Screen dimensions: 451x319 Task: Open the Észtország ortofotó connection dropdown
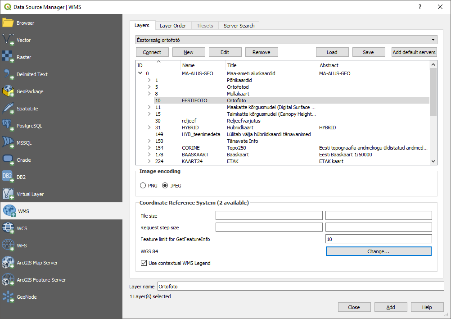(x=286, y=40)
